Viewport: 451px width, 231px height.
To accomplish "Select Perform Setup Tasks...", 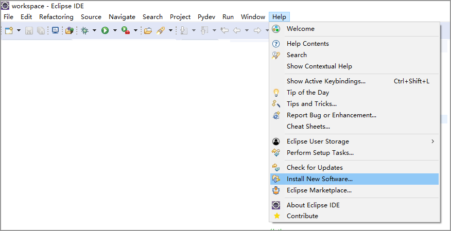I will [354, 153].
